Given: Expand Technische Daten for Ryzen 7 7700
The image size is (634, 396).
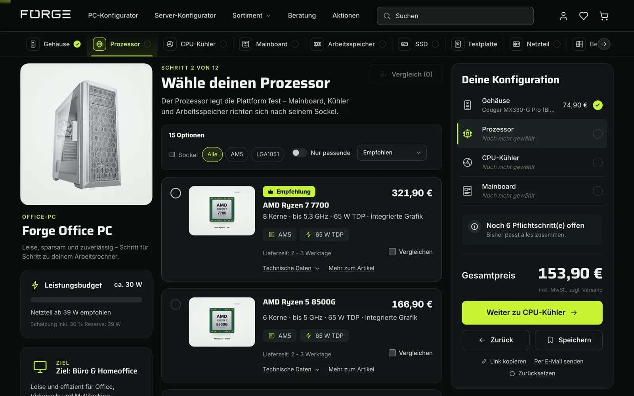Looking at the screenshot, I should point(291,268).
